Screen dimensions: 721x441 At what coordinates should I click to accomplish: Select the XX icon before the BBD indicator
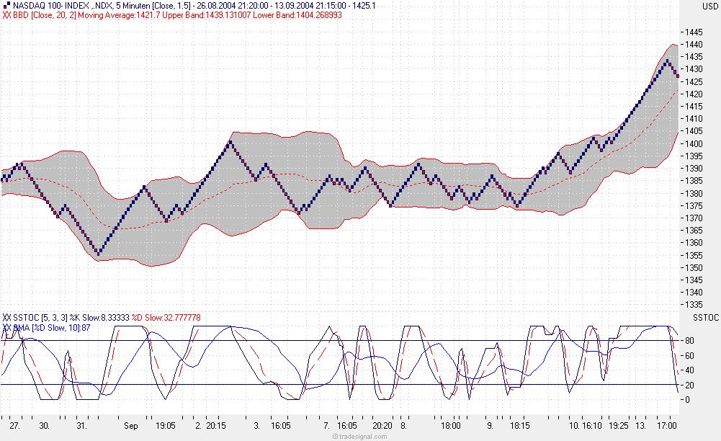point(6,16)
